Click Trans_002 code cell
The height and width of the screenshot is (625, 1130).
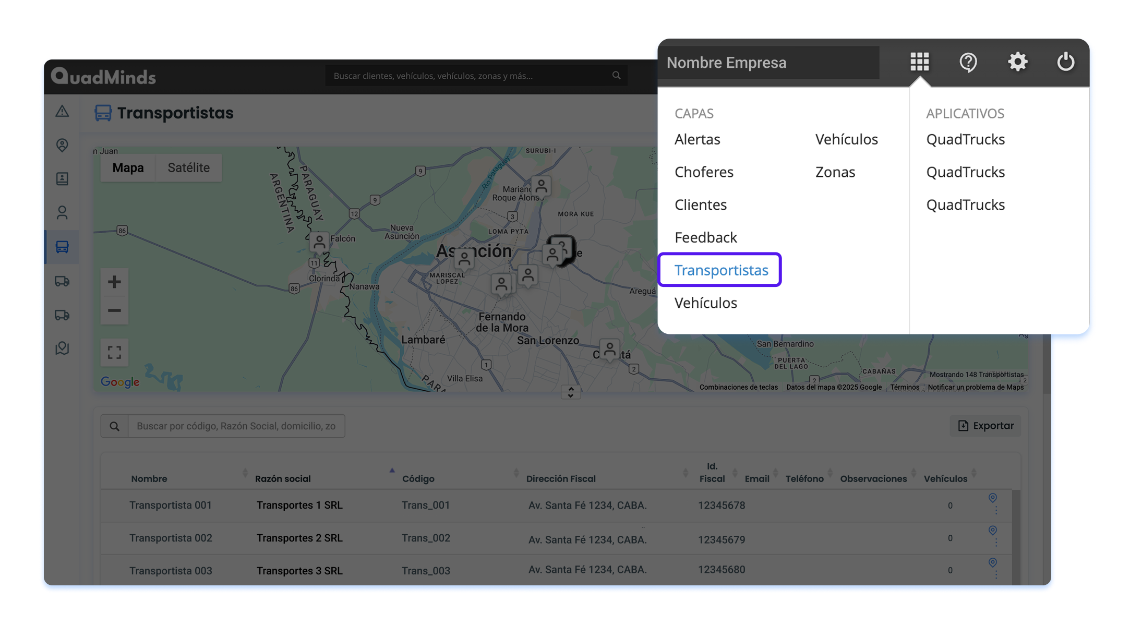(x=426, y=538)
